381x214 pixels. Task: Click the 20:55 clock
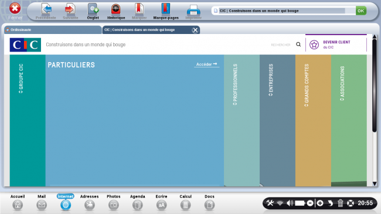(x=365, y=203)
